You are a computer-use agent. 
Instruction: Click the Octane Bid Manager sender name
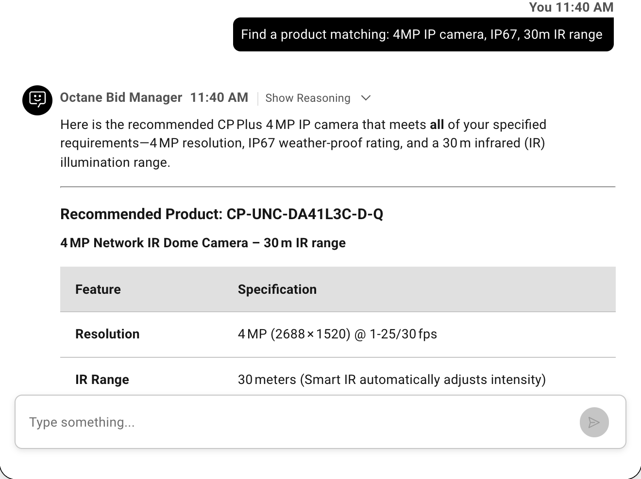coord(121,97)
